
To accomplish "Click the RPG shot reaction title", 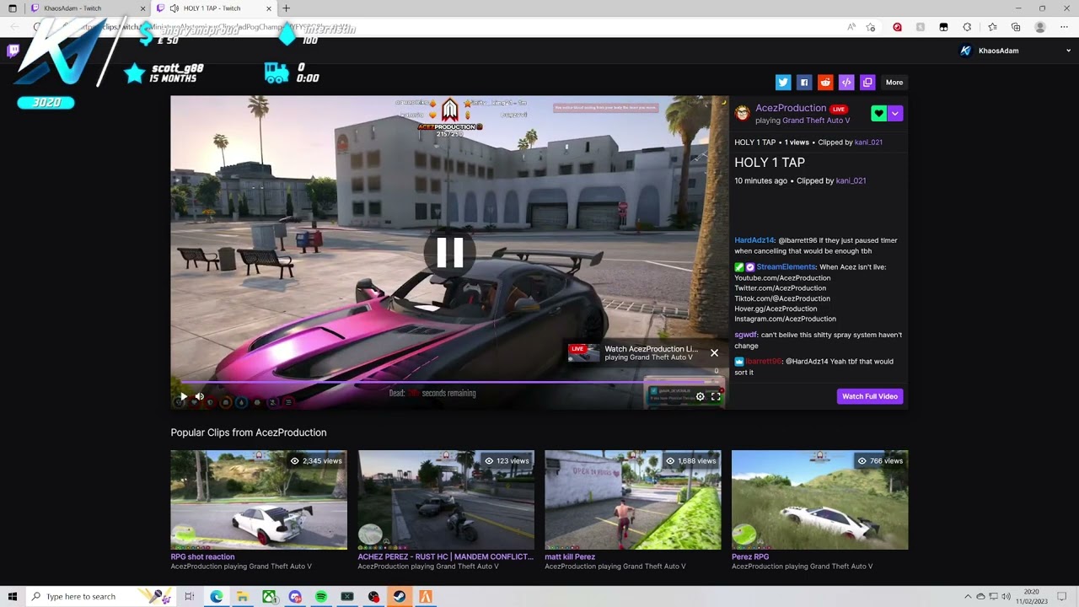I will coord(202,556).
